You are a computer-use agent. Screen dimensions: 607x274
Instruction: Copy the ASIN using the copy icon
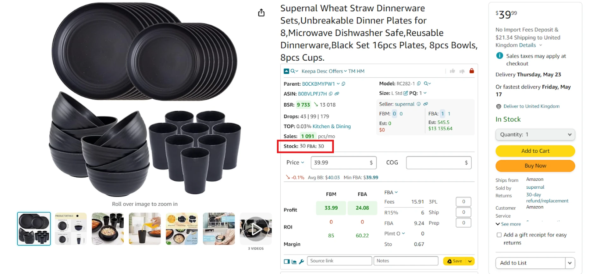[331, 94]
